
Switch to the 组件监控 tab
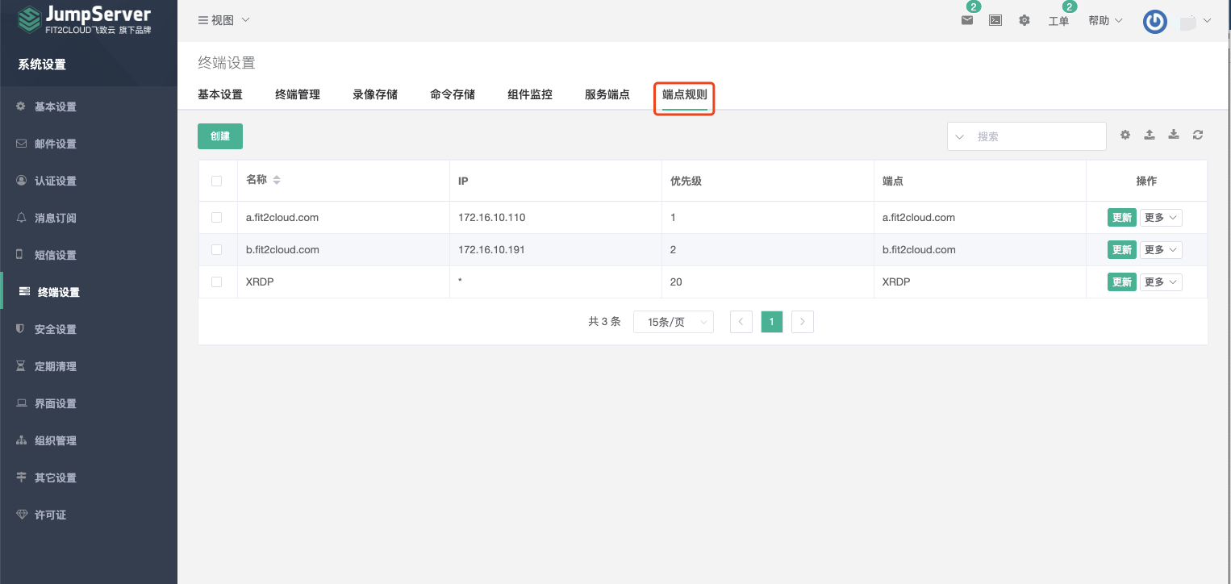pyautogui.click(x=529, y=94)
